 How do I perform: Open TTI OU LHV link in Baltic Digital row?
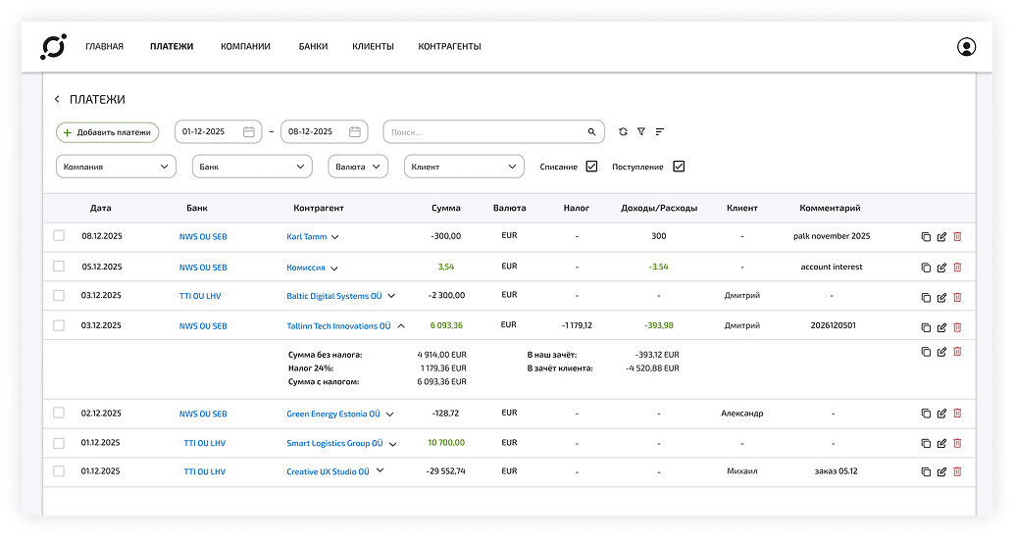(200, 296)
